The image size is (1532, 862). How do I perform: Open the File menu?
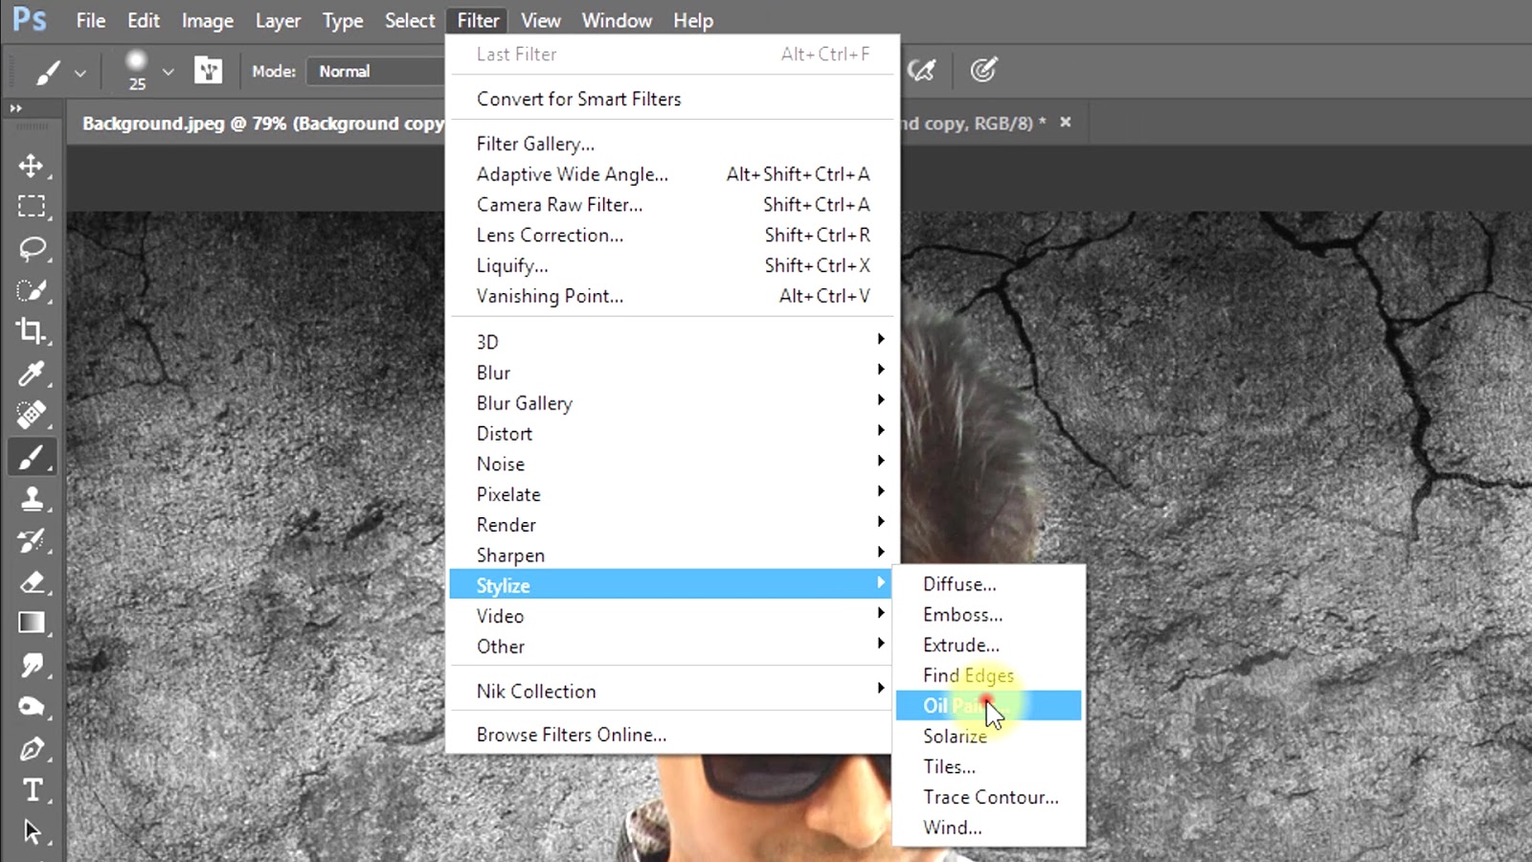click(x=91, y=20)
